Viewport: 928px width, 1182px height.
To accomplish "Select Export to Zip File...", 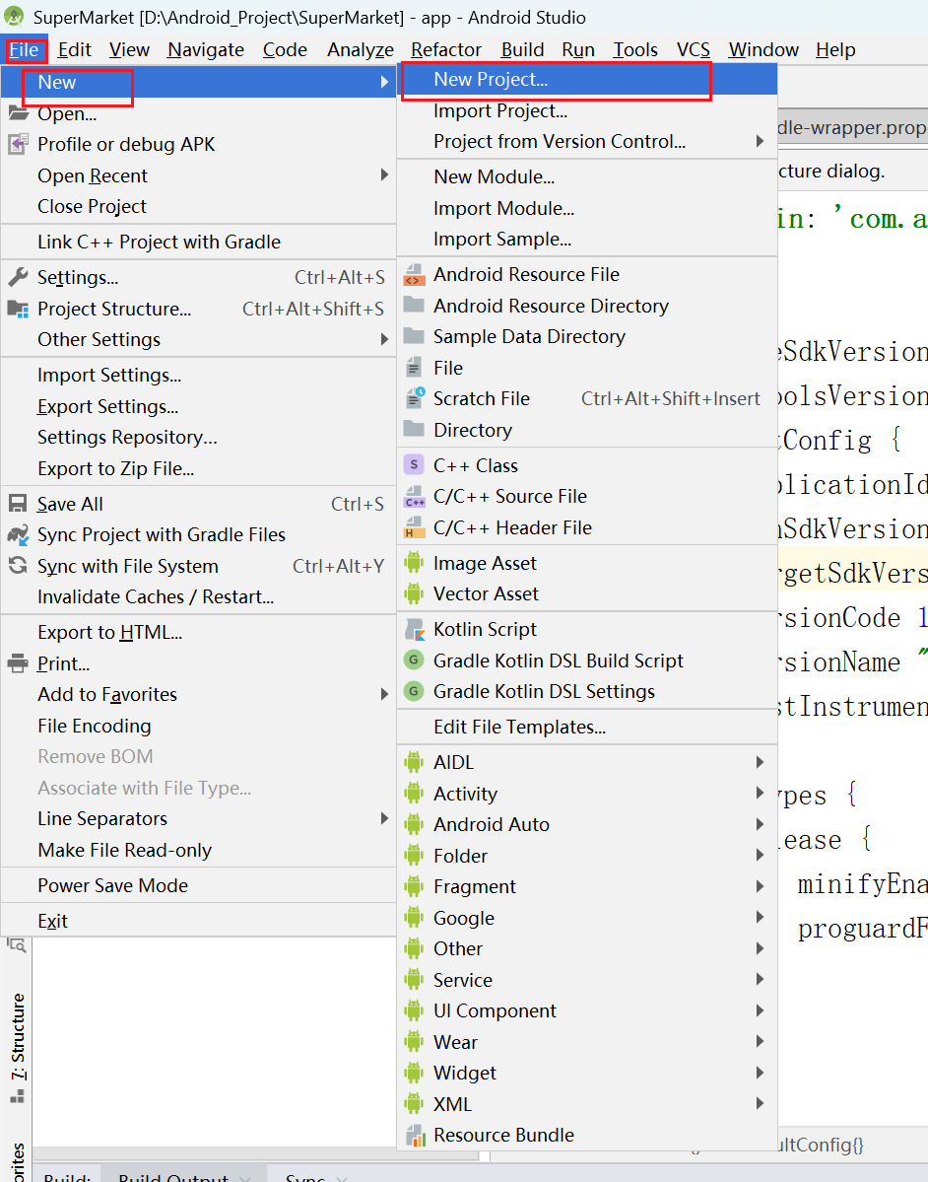I will tap(199, 469).
